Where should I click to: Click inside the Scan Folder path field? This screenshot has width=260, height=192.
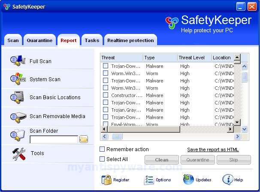click(54, 140)
